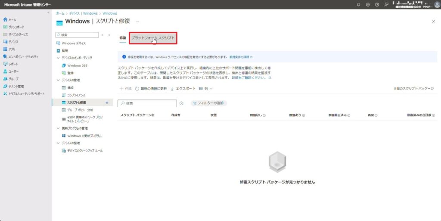The image size is (441, 221).
Task: Open トラブルシューティングとサポート in left navigation
Action: point(24,93)
